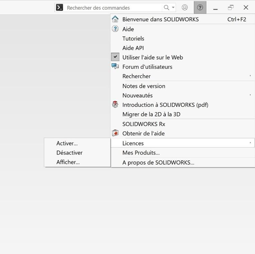Click the magnifying glass search icon

pyautogui.click(x=166, y=7)
